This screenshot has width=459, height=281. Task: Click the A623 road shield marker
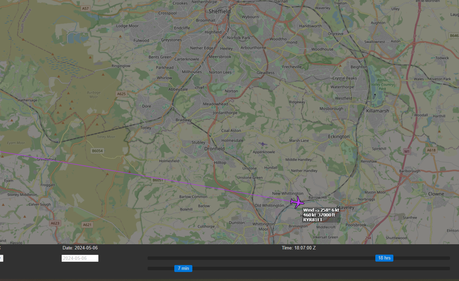(54, 223)
